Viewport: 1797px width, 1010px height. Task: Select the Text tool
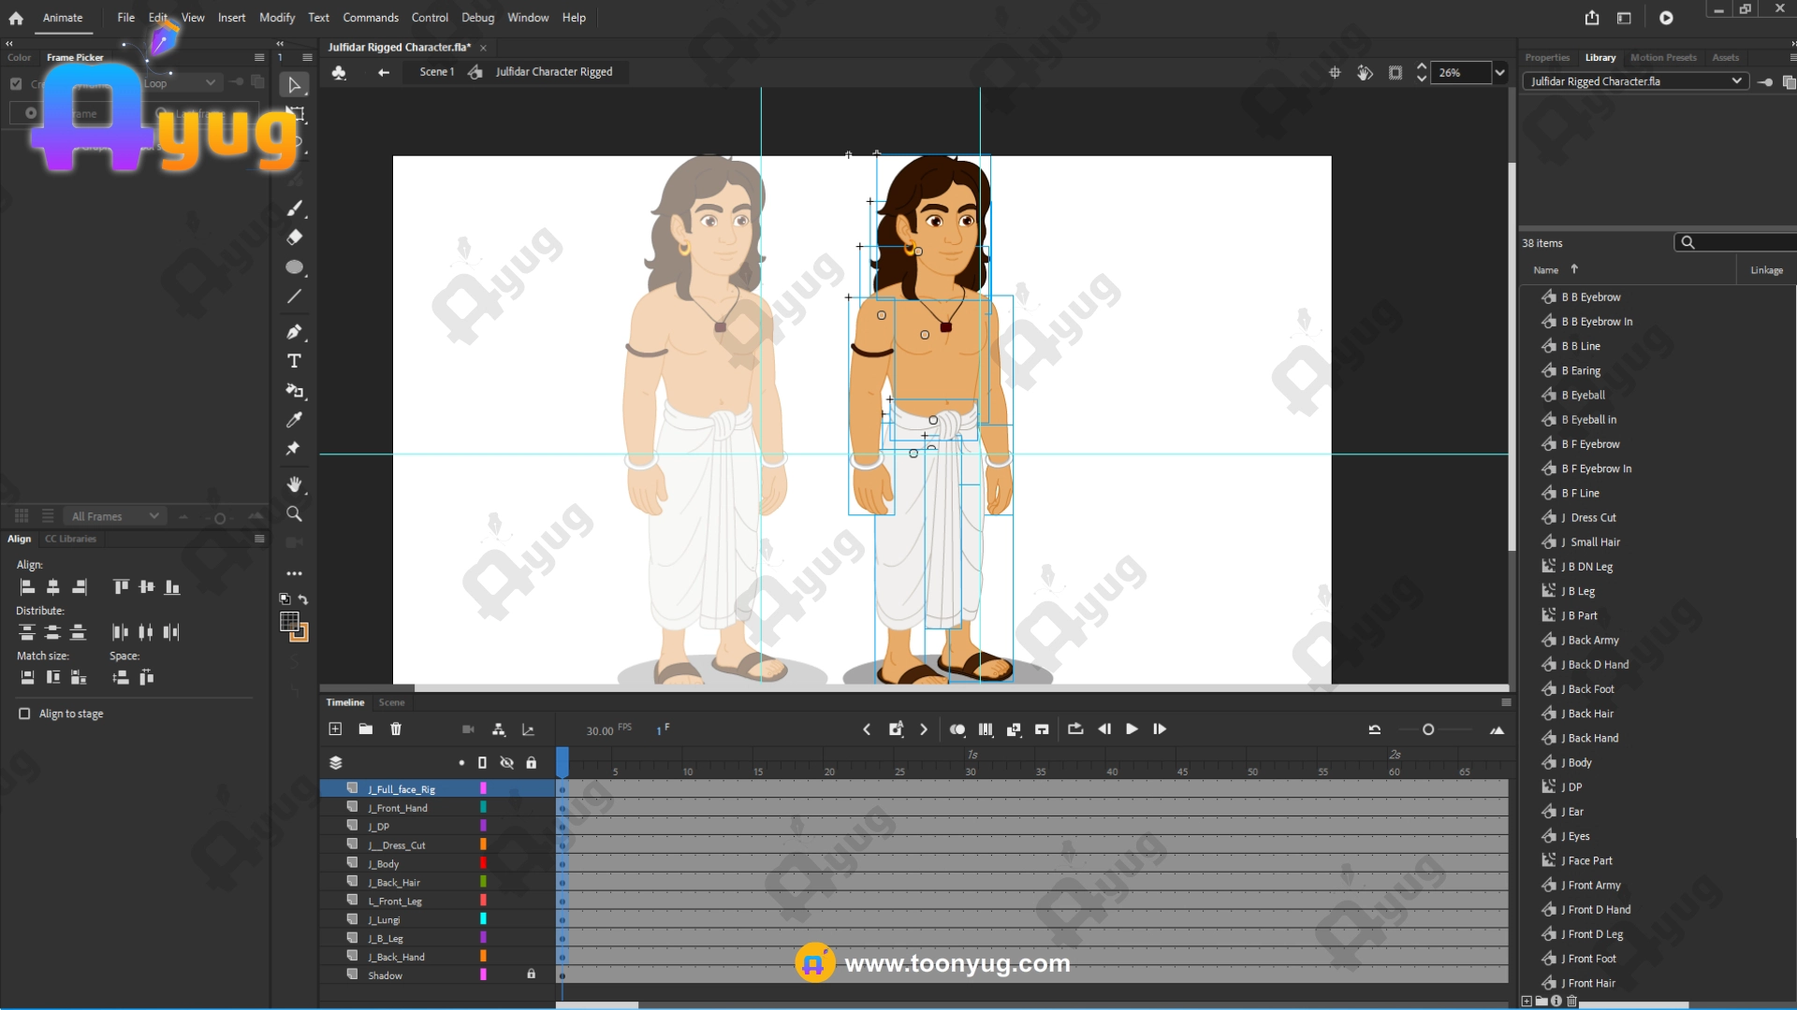294,361
